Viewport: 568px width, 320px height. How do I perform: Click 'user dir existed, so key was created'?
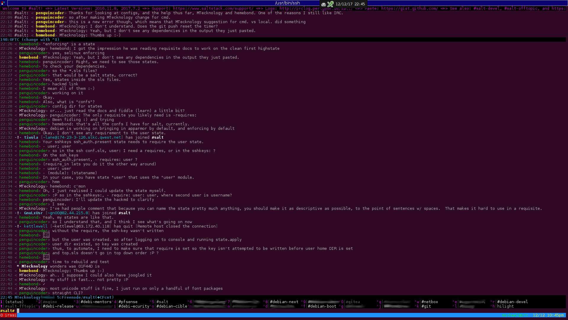[95, 244]
